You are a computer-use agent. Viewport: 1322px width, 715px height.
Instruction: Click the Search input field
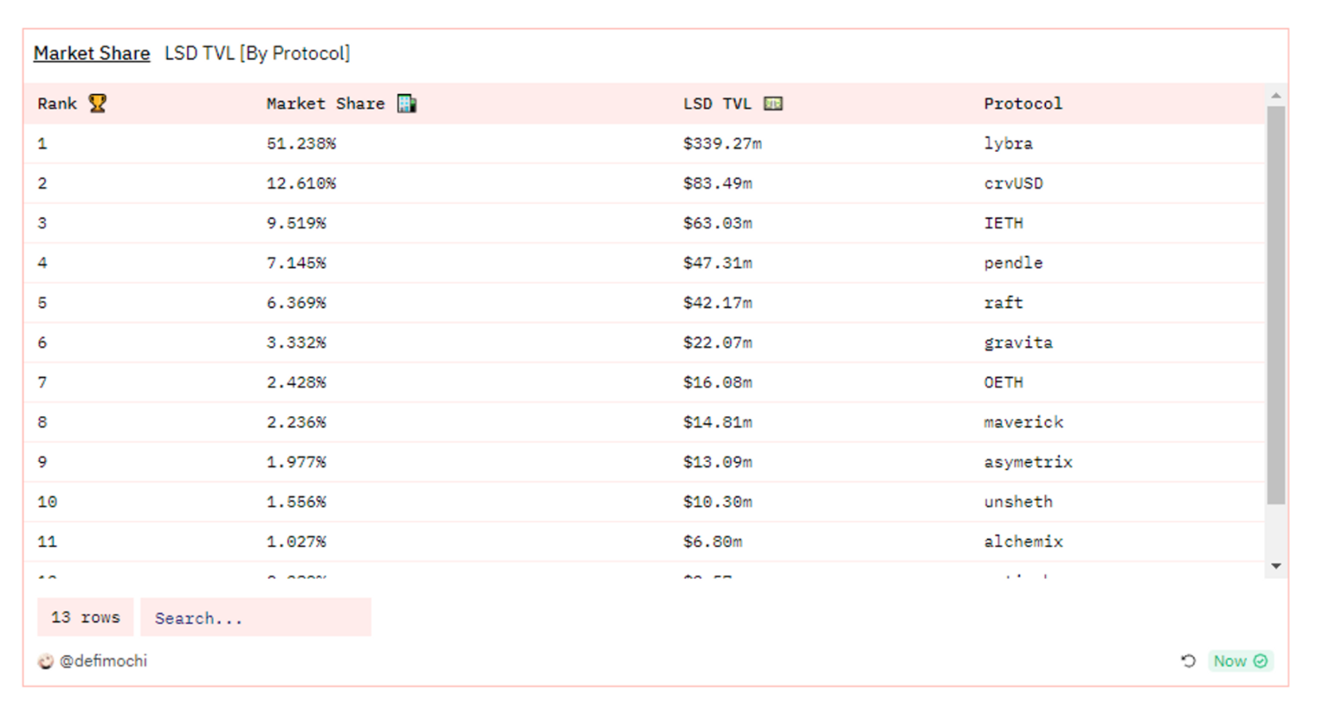[255, 617]
